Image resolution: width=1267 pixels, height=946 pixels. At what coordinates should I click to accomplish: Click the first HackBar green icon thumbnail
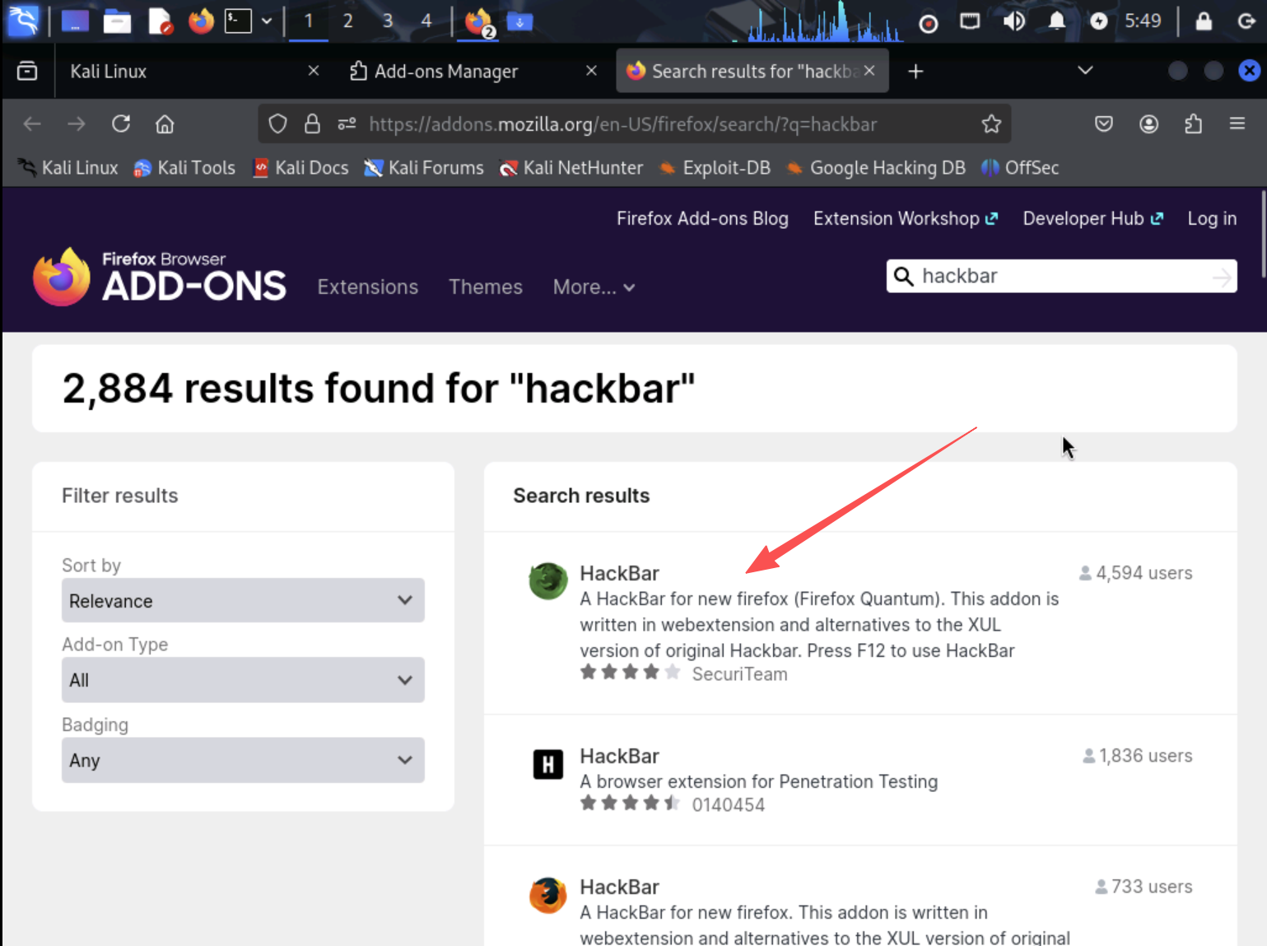[x=547, y=581]
